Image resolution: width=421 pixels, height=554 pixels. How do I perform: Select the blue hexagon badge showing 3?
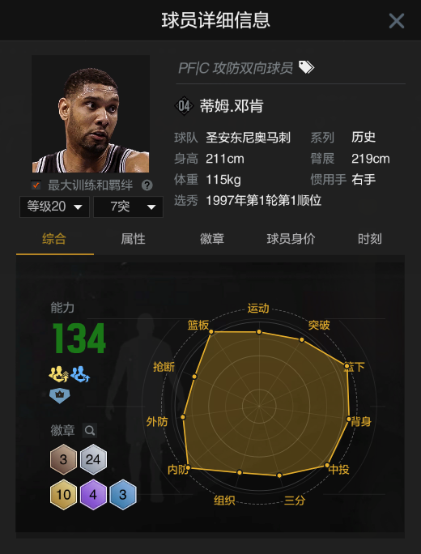[x=123, y=494]
